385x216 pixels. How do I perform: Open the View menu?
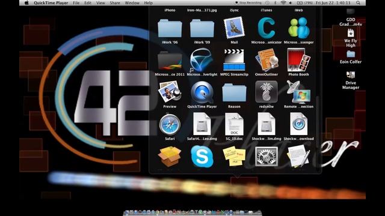(100, 3)
